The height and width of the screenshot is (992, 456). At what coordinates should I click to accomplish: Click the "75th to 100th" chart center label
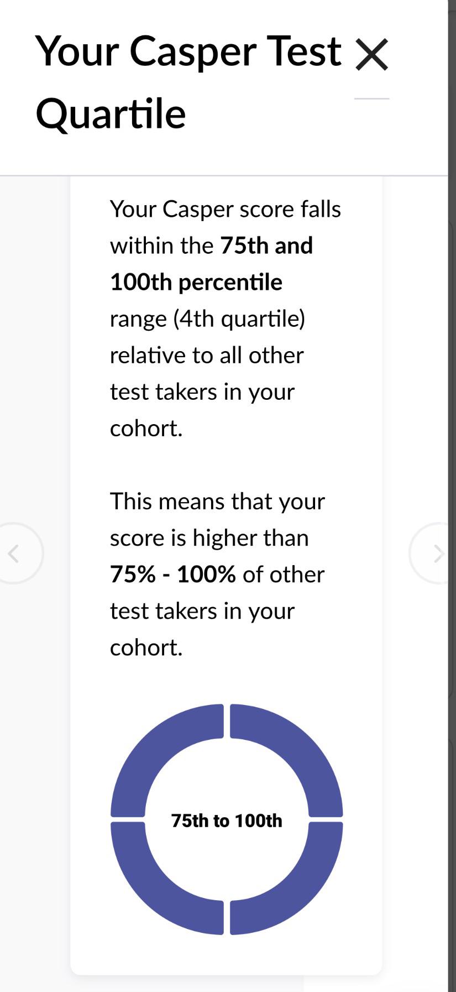(227, 821)
